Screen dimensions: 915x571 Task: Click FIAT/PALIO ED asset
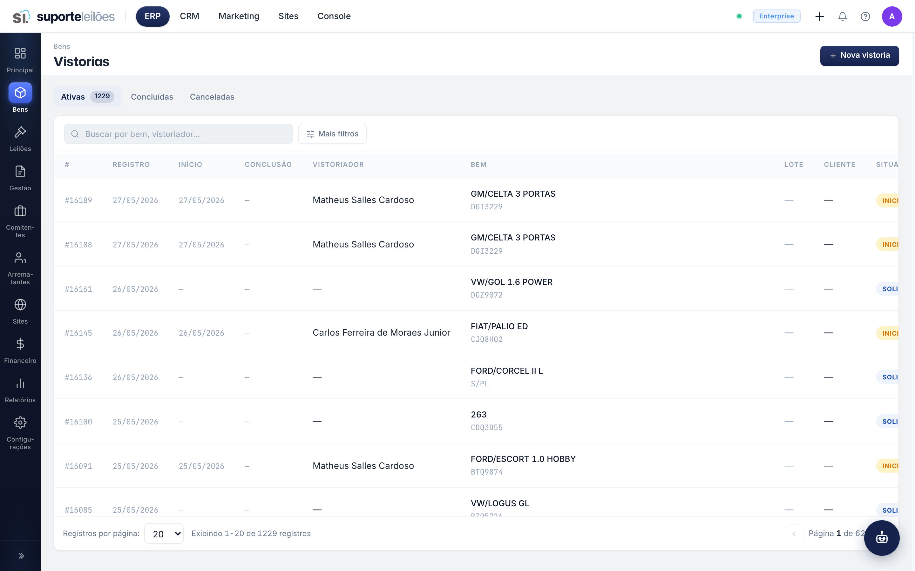pyautogui.click(x=499, y=326)
